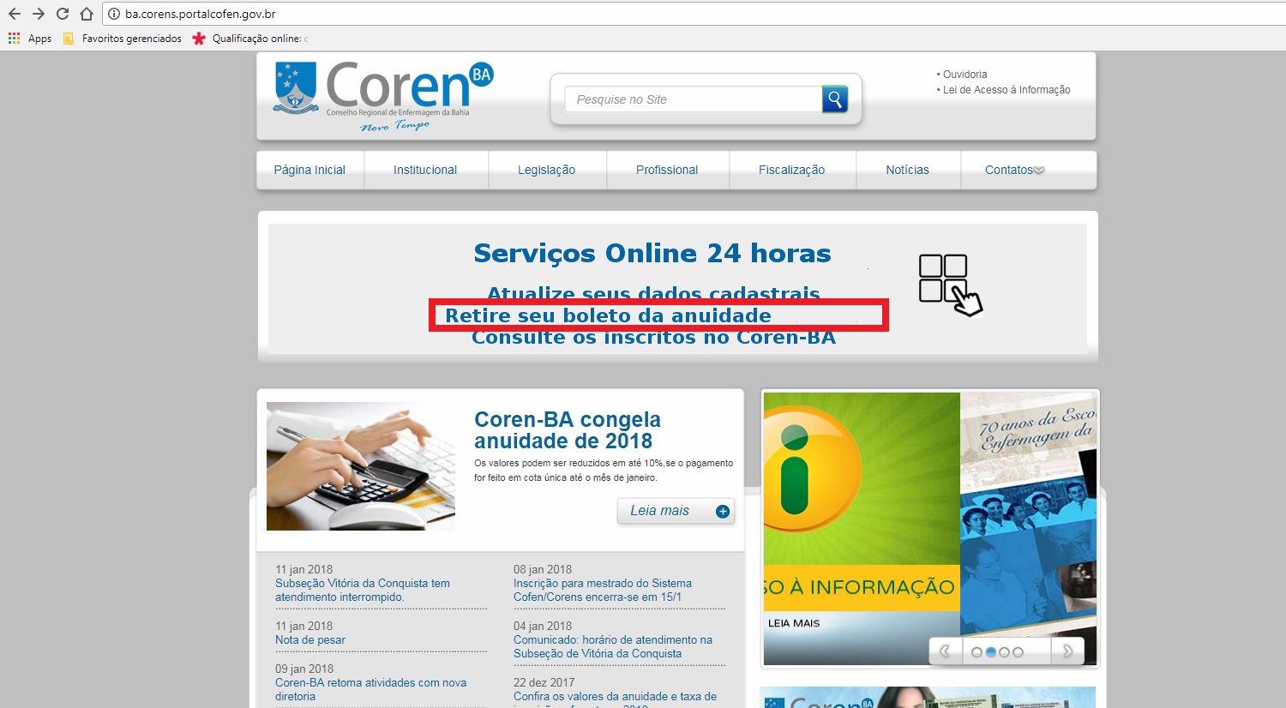Click the browser address bar URL

coord(201,14)
